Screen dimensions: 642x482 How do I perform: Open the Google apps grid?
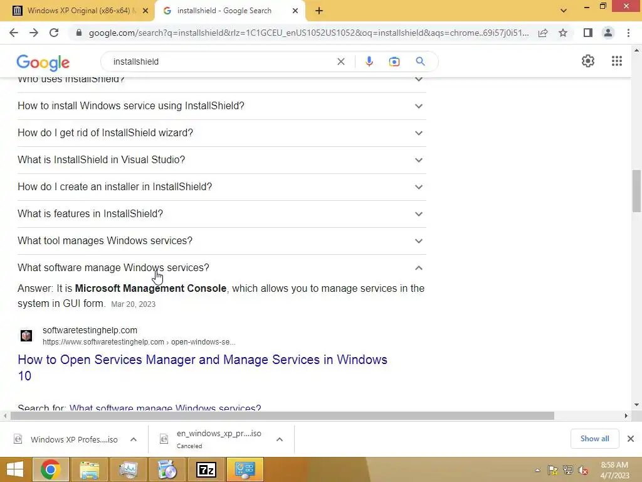(617, 61)
